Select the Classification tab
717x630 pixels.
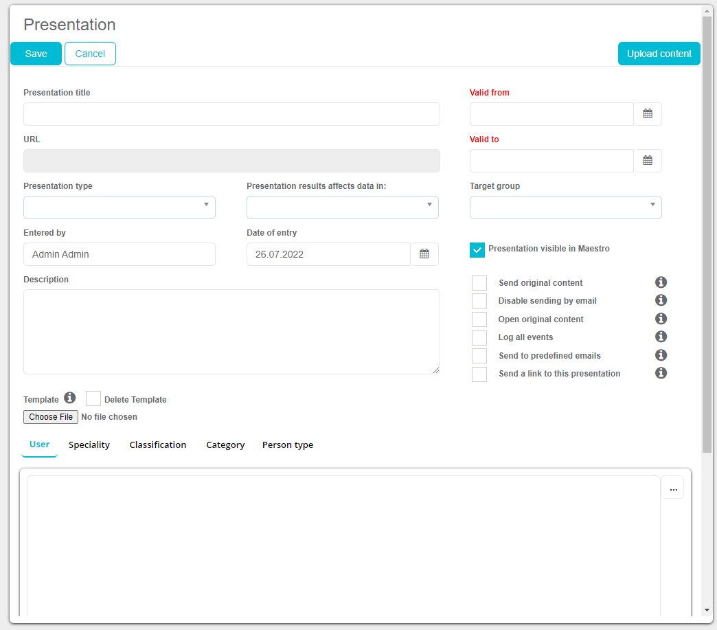point(158,445)
